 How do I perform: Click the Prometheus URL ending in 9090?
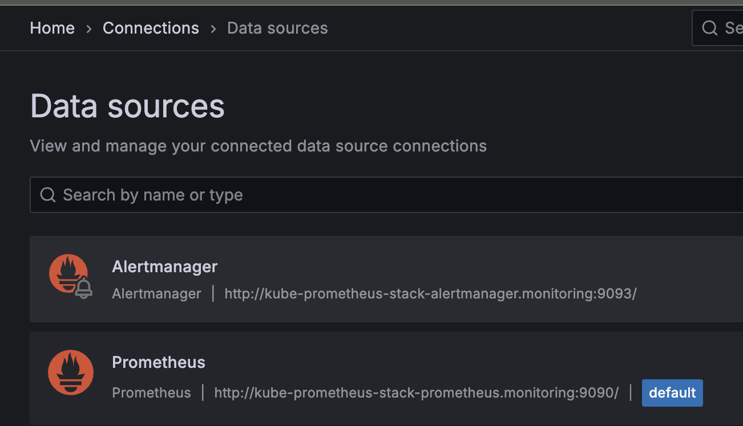[x=416, y=393]
